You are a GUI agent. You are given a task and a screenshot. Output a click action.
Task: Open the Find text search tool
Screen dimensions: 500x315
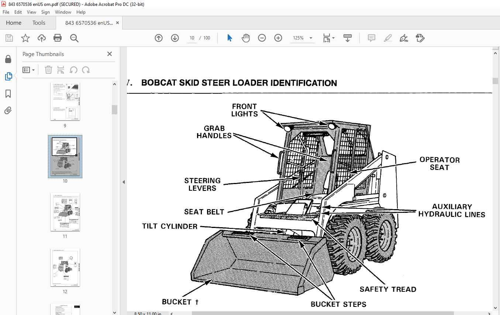point(74,38)
